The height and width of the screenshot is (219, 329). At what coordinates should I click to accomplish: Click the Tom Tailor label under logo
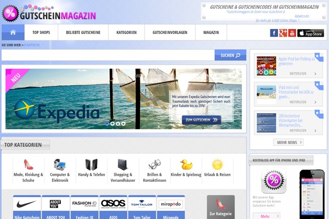click(x=142, y=217)
